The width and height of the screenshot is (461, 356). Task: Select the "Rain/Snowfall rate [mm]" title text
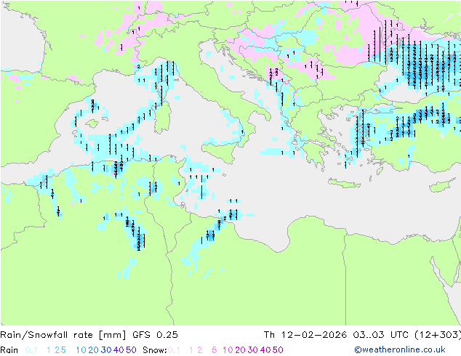coord(63,335)
